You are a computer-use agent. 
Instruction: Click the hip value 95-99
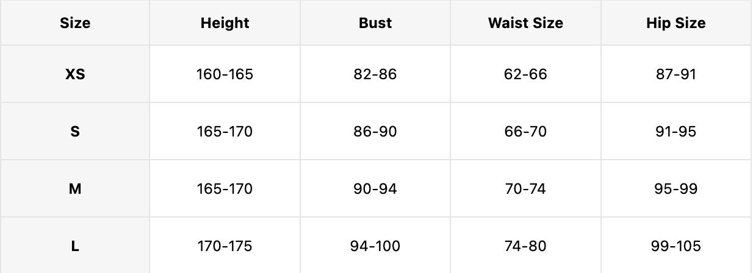pos(676,189)
